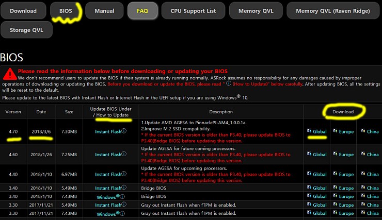Viewport: 382px width, 220px height.
Task: Click the Download column header
Action: (343, 112)
